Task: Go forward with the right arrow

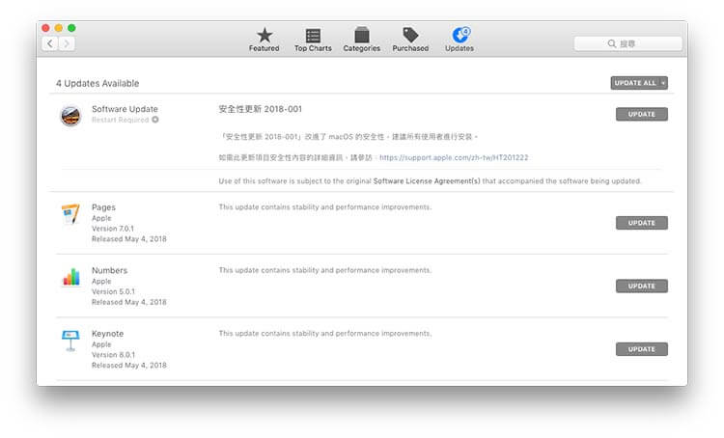Action: point(67,43)
